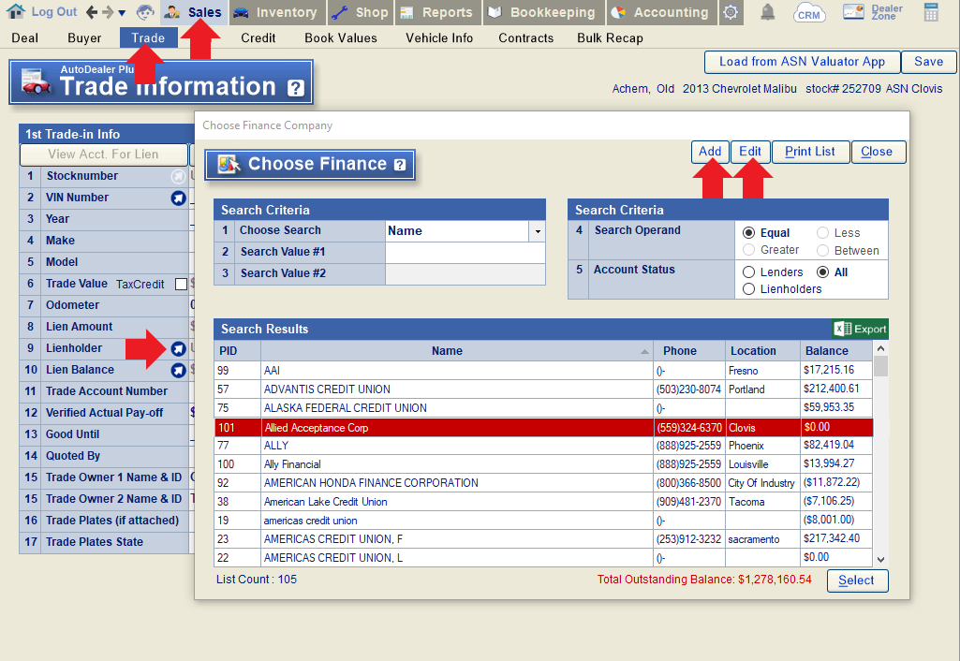The width and height of the screenshot is (960, 661).
Task: Click the Trade Information help question mark
Action: click(x=296, y=88)
